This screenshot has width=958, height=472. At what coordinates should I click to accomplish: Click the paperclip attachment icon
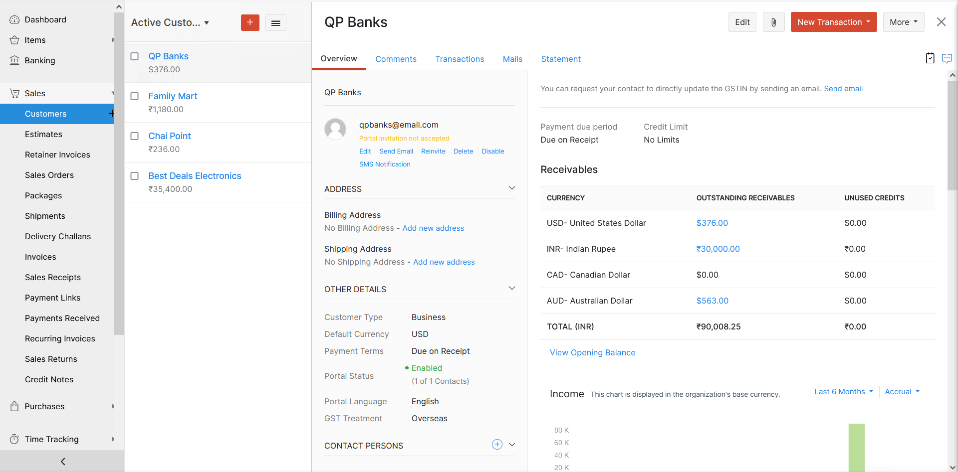click(x=773, y=22)
